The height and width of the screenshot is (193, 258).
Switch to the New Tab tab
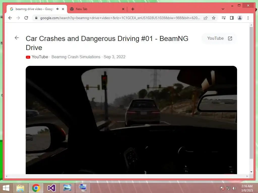[97, 9]
